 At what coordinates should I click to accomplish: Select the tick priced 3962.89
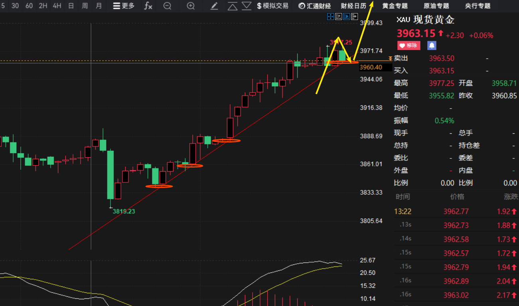(x=456, y=281)
